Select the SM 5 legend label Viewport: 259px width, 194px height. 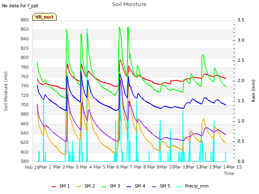pos(165,186)
